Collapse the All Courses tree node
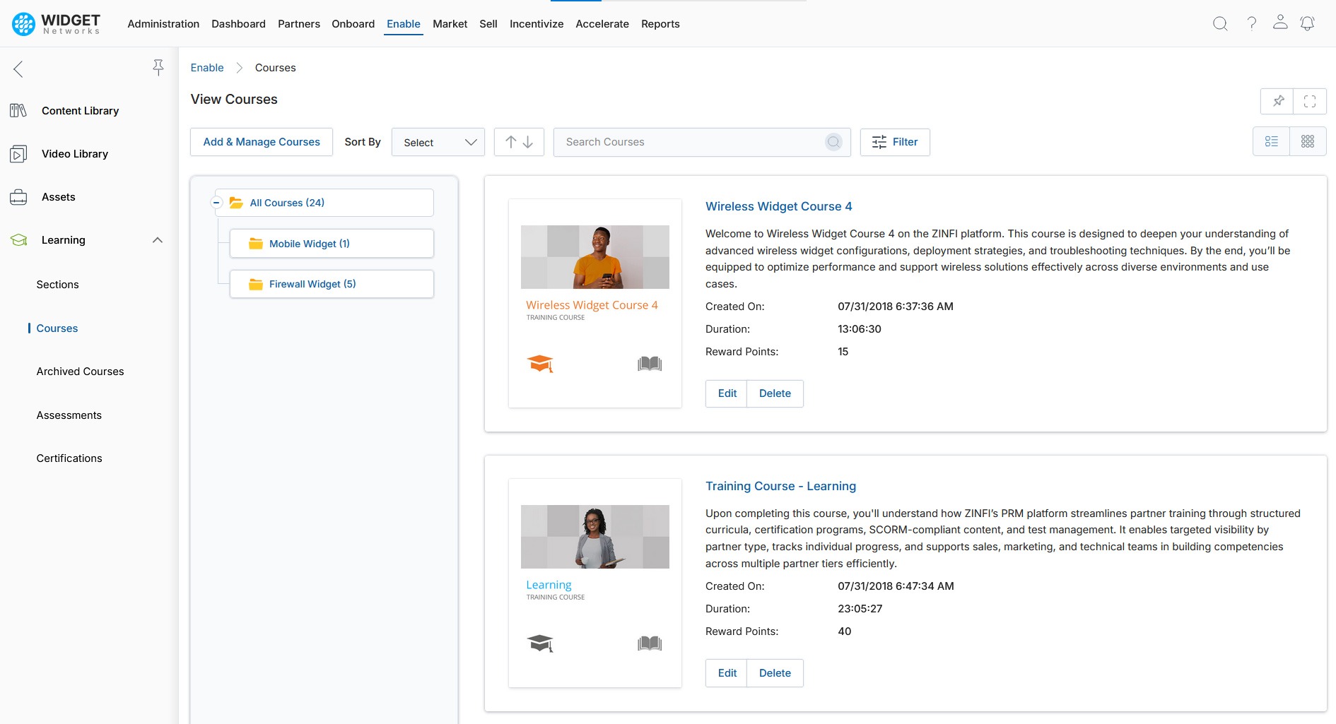The height and width of the screenshot is (724, 1336). click(217, 203)
